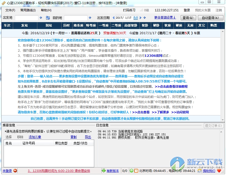
Task: Click the 二等座 column header
Action: (116, 25)
